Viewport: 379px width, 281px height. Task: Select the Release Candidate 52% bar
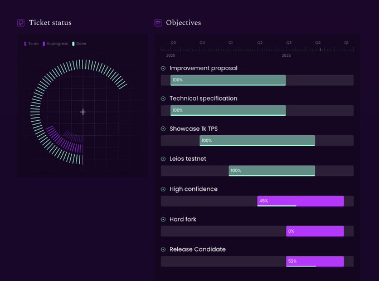pyautogui.click(x=315, y=261)
